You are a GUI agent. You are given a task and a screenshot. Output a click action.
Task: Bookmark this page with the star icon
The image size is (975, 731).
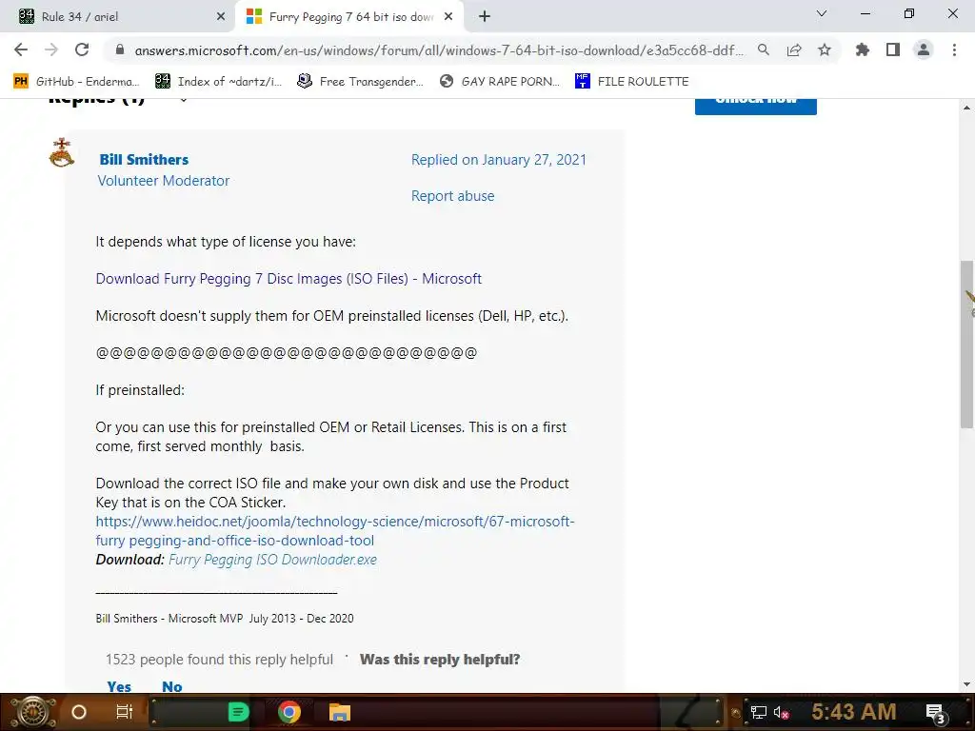825,49
